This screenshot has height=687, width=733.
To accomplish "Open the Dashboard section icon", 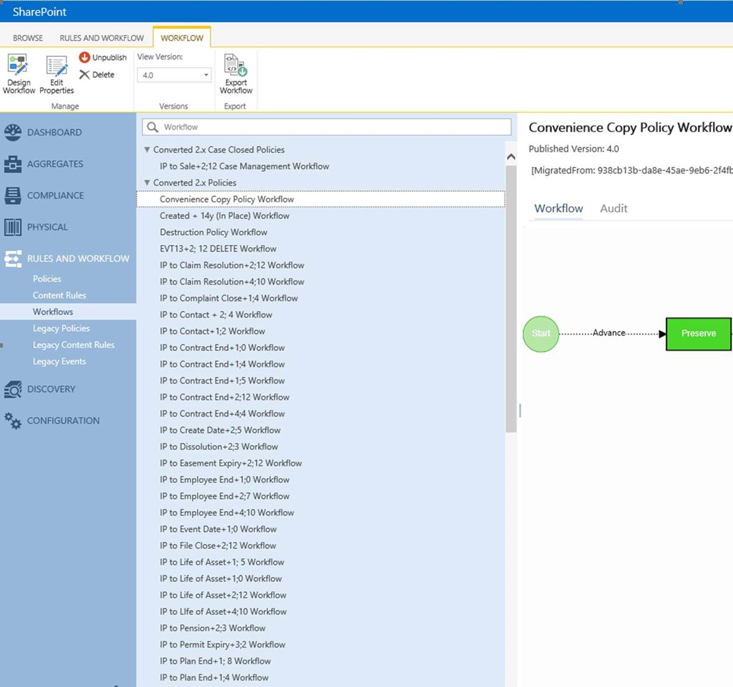I will [13, 132].
